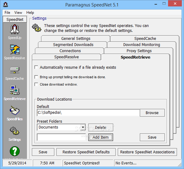Click the green question mark help icon

click(x=15, y=151)
